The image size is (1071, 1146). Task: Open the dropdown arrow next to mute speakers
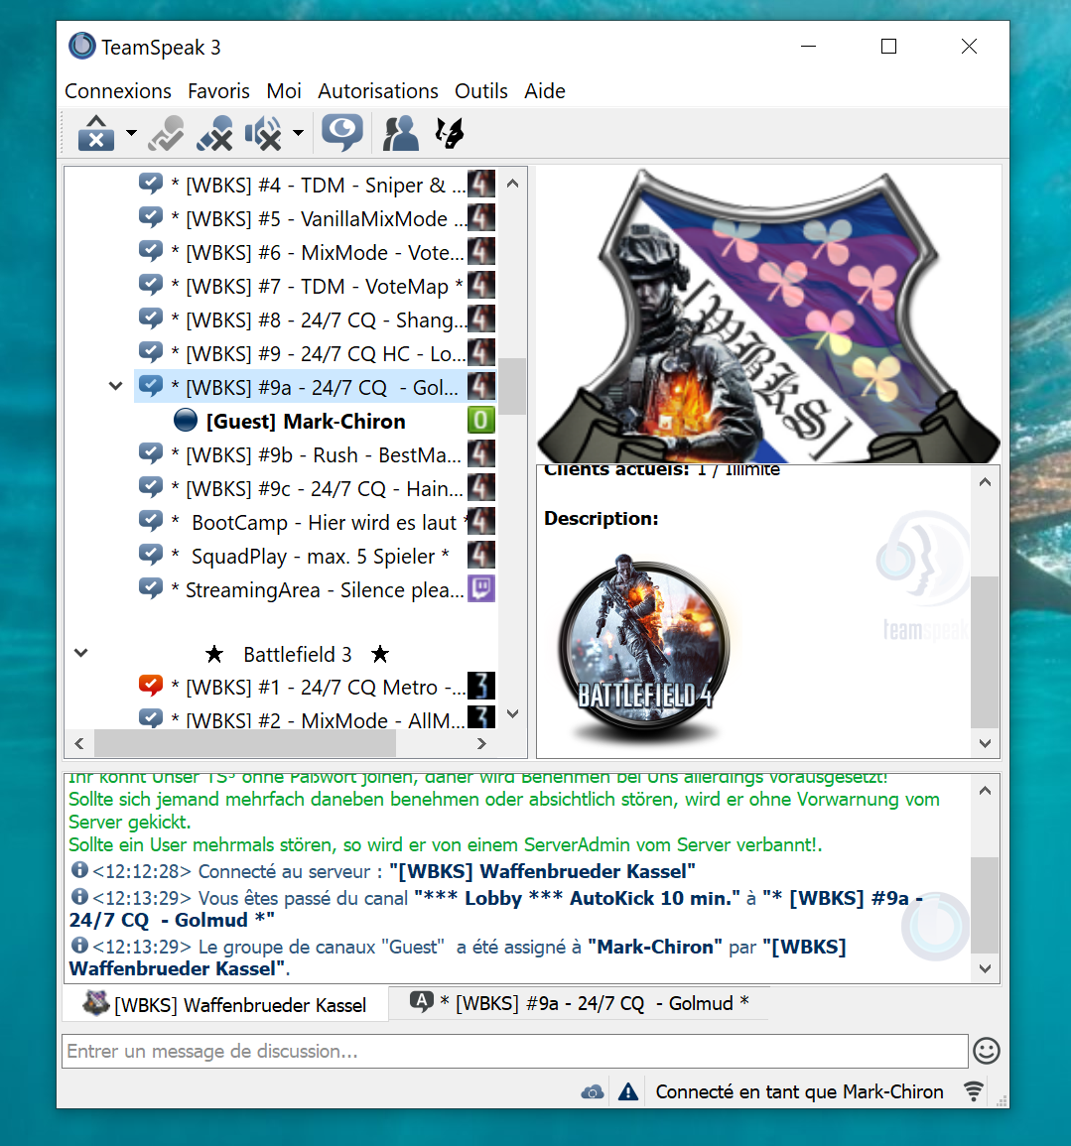coord(298,133)
